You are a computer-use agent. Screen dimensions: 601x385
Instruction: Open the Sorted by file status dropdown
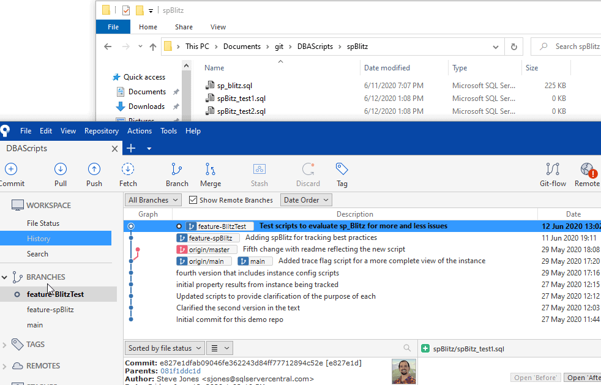pyautogui.click(x=165, y=348)
